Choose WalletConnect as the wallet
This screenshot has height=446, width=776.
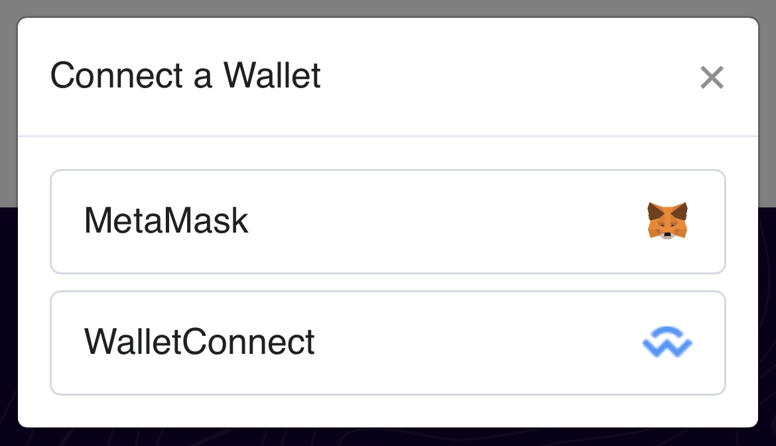387,343
